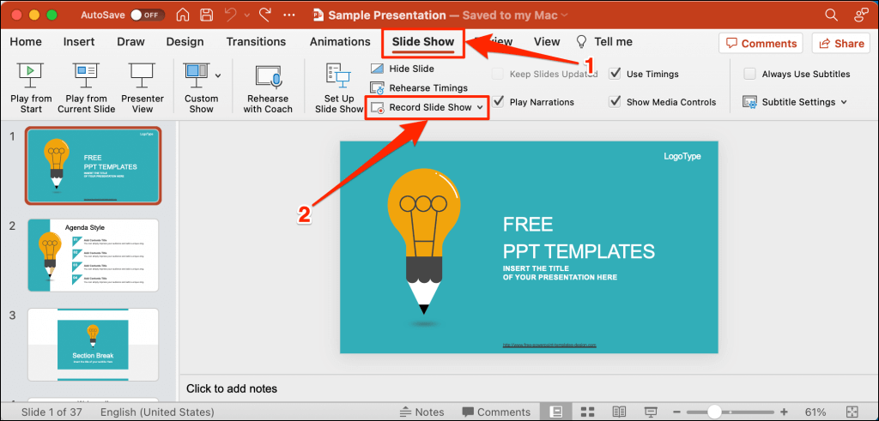This screenshot has height=421, width=879.
Task: Search using the magnifier icon
Action: (x=831, y=15)
